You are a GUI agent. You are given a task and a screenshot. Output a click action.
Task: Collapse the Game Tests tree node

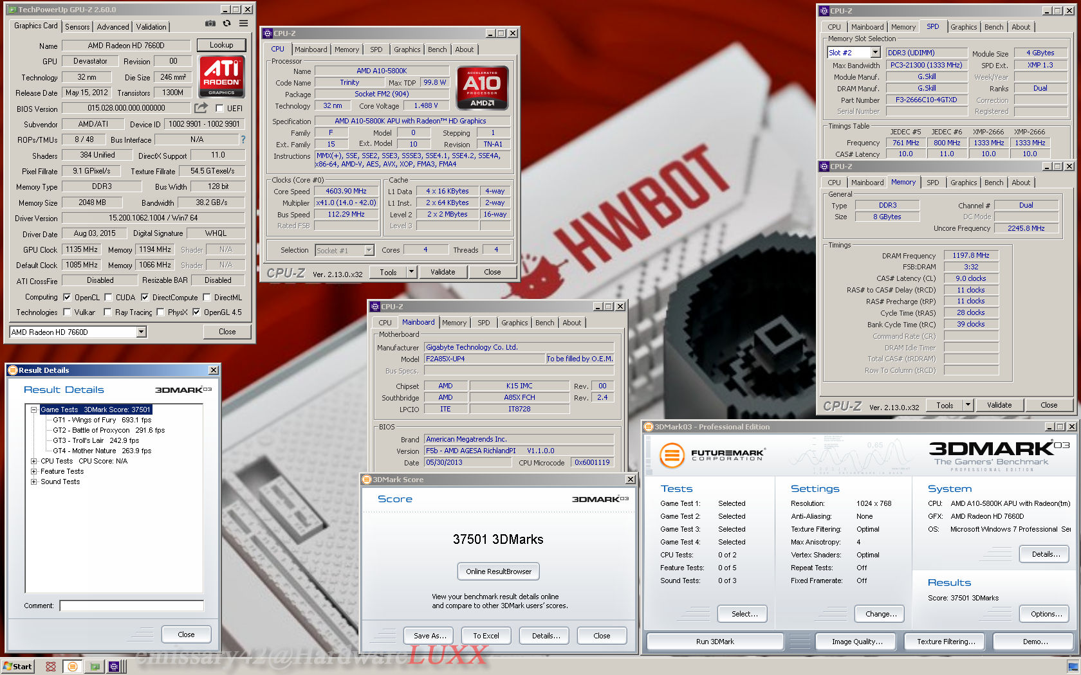pos(34,410)
